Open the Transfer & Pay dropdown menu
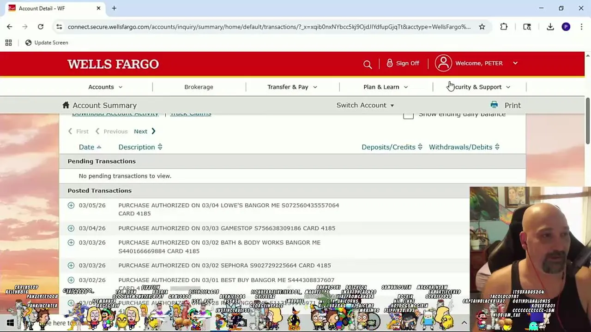This screenshot has width=591, height=332. pyautogui.click(x=292, y=87)
